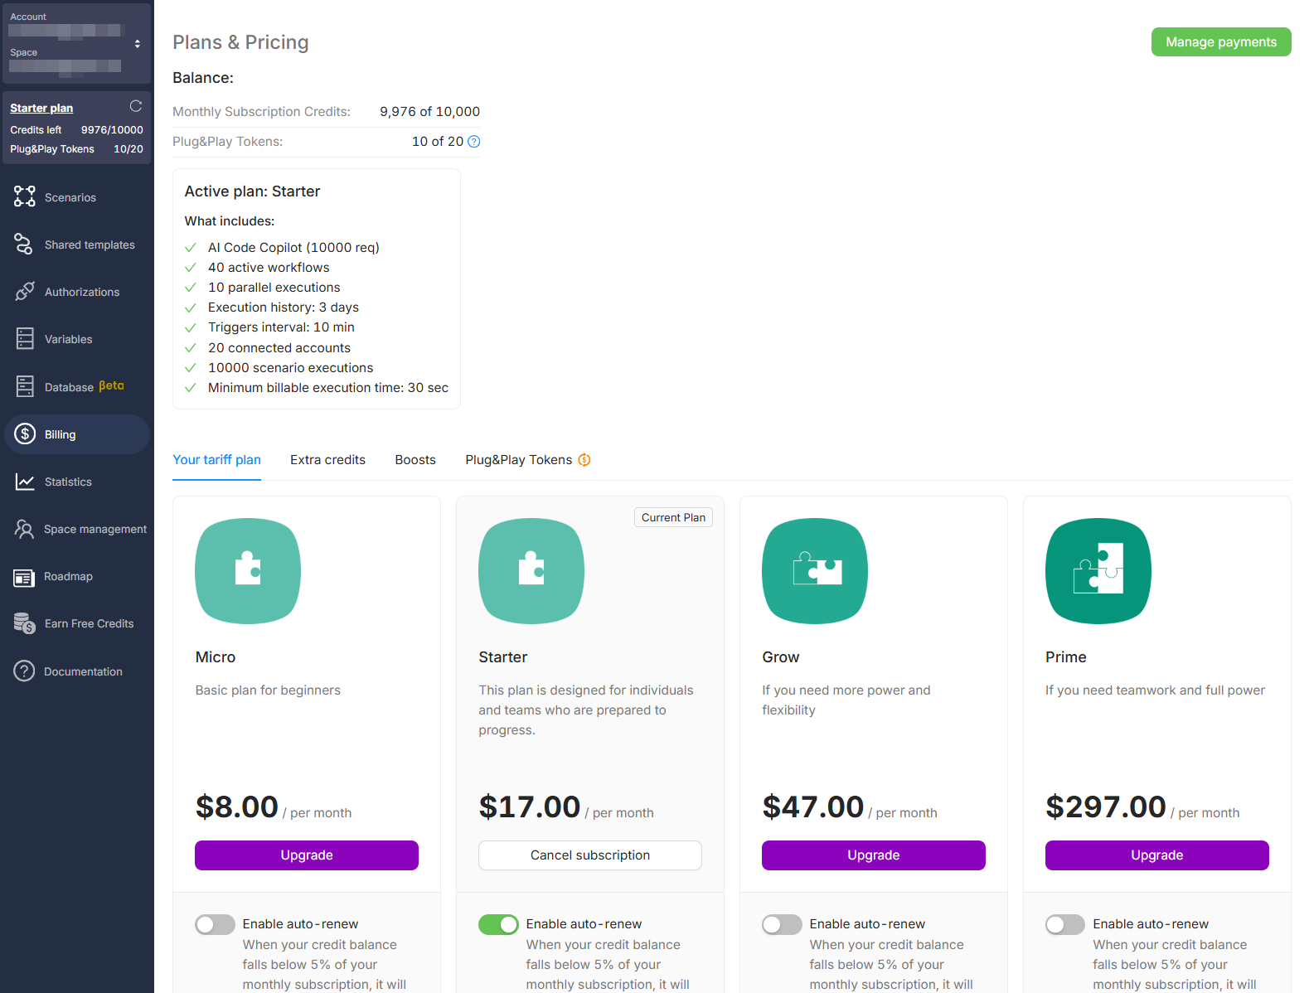Click the Starter plan link in sidebar
Image resolution: width=1309 pixels, height=993 pixels.
(41, 108)
